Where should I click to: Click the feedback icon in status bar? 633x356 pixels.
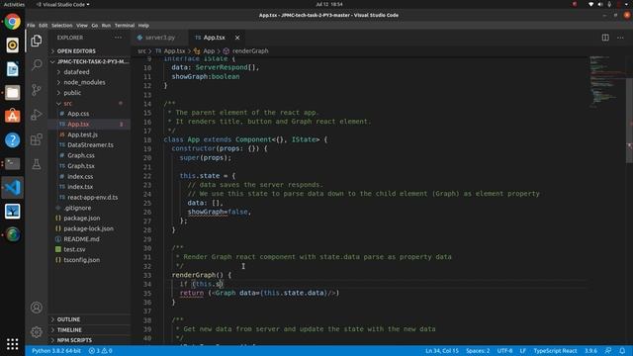coord(608,351)
